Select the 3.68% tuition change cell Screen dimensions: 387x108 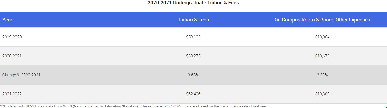pos(193,75)
